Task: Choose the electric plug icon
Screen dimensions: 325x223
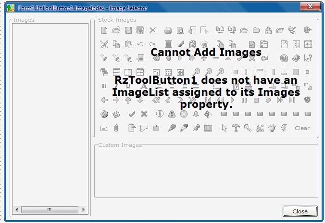Action: [x=272, y=128]
